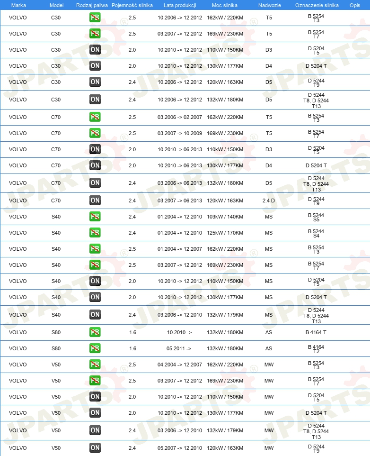Click 162kW / 220KM in C70 row
This screenshot has width=370, height=456.
[x=225, y=117]
